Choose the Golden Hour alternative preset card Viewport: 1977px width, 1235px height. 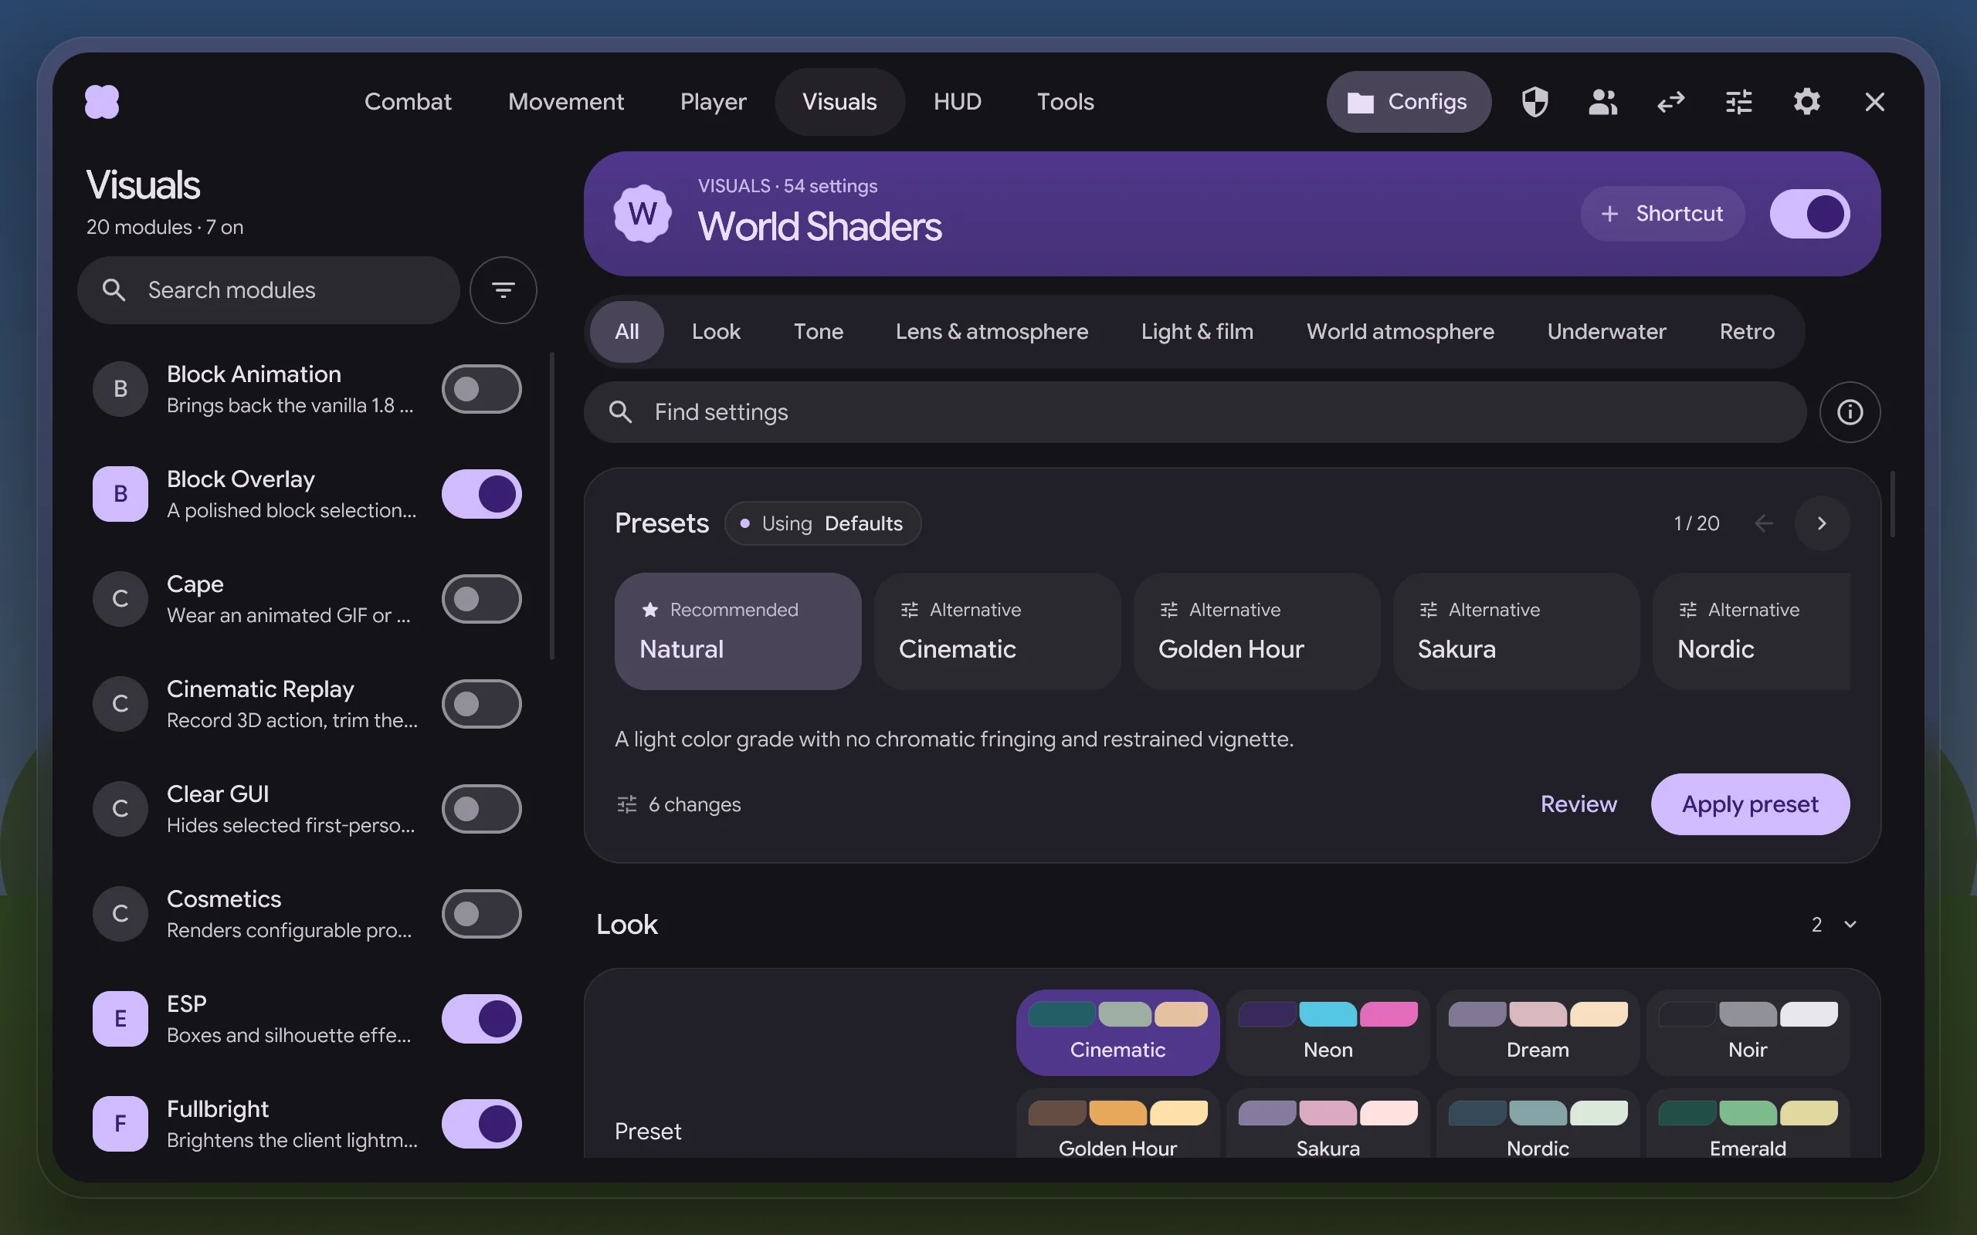(x=1256, y=631)
